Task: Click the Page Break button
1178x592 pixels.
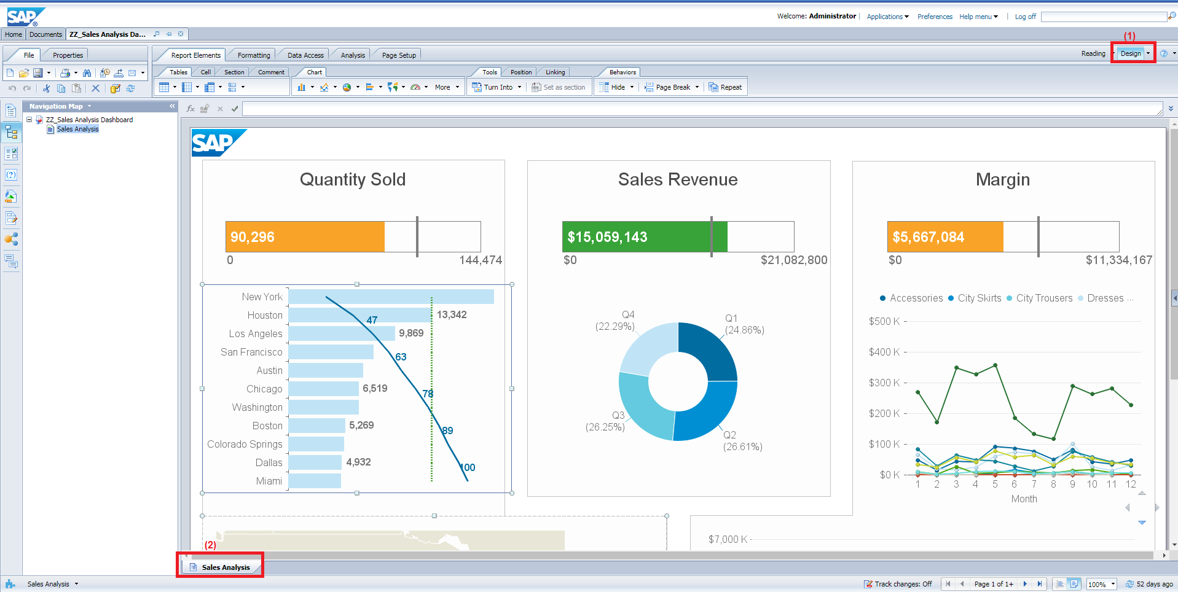Action: pos(672,87)
